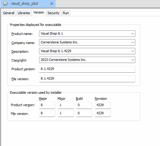Close the visual_shop_pbd document tab
Screen dimensions: 160x146
pyautogui.click(x=52, y=4)
